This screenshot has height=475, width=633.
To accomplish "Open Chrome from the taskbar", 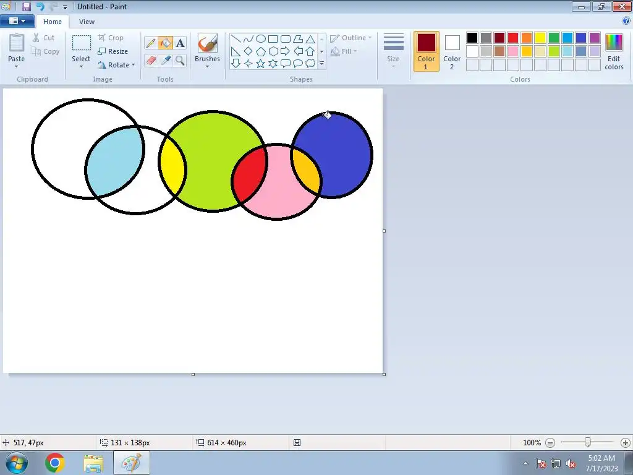I will click(x=55, y=463).
